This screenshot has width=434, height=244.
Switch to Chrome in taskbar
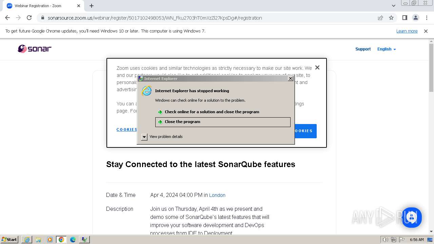[61, 240]
